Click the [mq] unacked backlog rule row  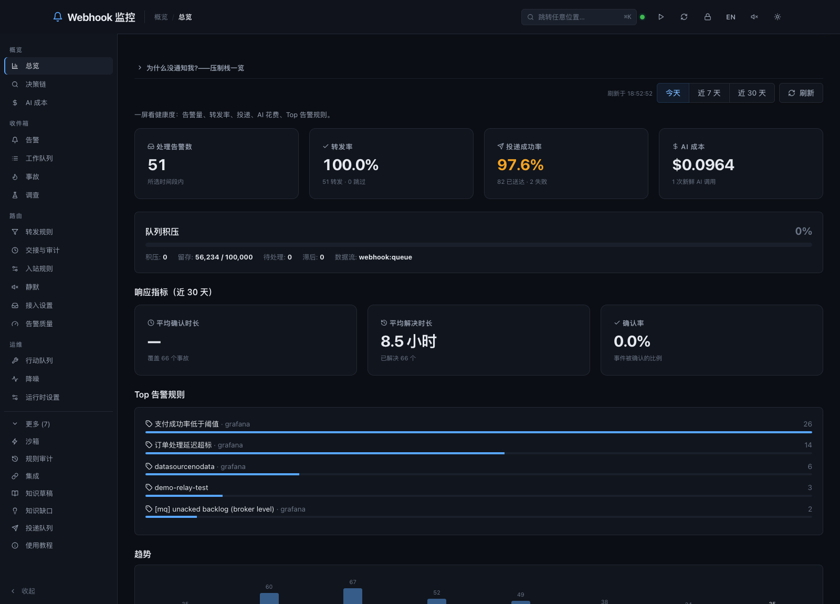479,512
